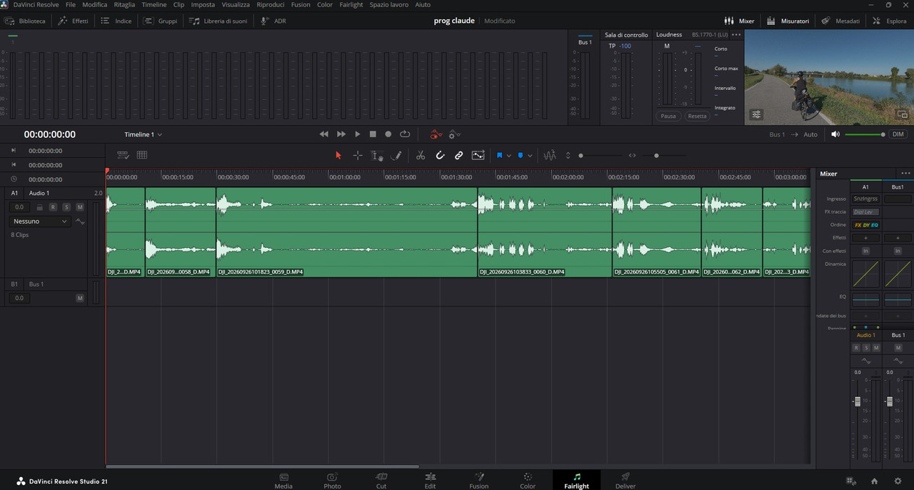
Task: Arm record on track A1 header
Action: coord(53,207)
